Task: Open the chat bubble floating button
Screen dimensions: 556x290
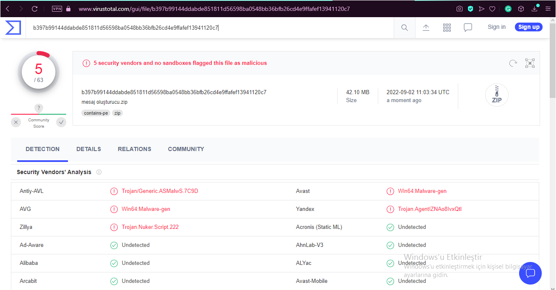Action: click(x=530, y=273)
